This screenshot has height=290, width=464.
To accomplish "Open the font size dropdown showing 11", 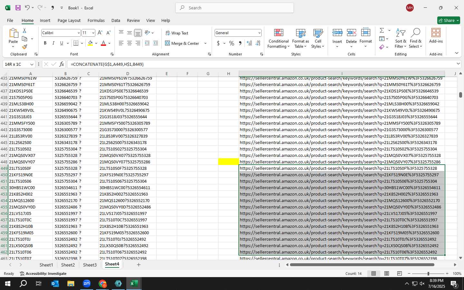I will (93, 33).
